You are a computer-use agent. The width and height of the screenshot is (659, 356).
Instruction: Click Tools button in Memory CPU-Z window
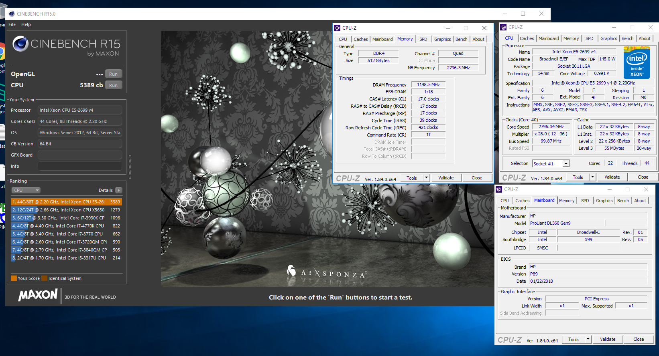(x=412, y=178)
